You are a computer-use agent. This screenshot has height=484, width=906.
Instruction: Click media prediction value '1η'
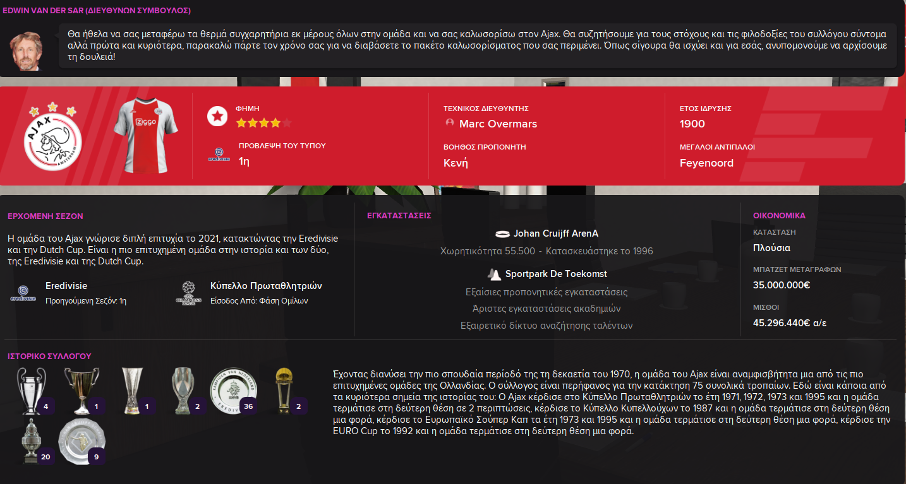244,161
